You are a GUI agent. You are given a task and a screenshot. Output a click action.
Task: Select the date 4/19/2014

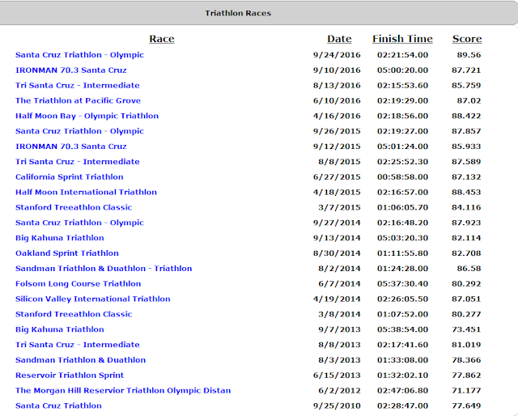coord(337,299)
